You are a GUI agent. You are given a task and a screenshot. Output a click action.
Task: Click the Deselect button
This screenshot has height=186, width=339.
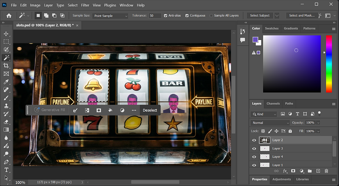150,110
